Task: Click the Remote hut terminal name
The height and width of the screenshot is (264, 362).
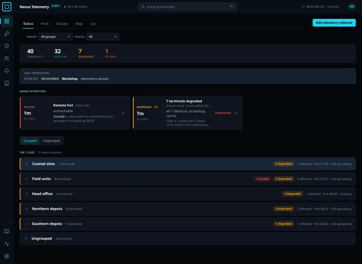Action: pyautogui.click(x=63, y=105)
